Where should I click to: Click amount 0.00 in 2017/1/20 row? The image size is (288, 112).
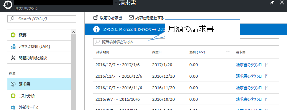tap(193, 65)
